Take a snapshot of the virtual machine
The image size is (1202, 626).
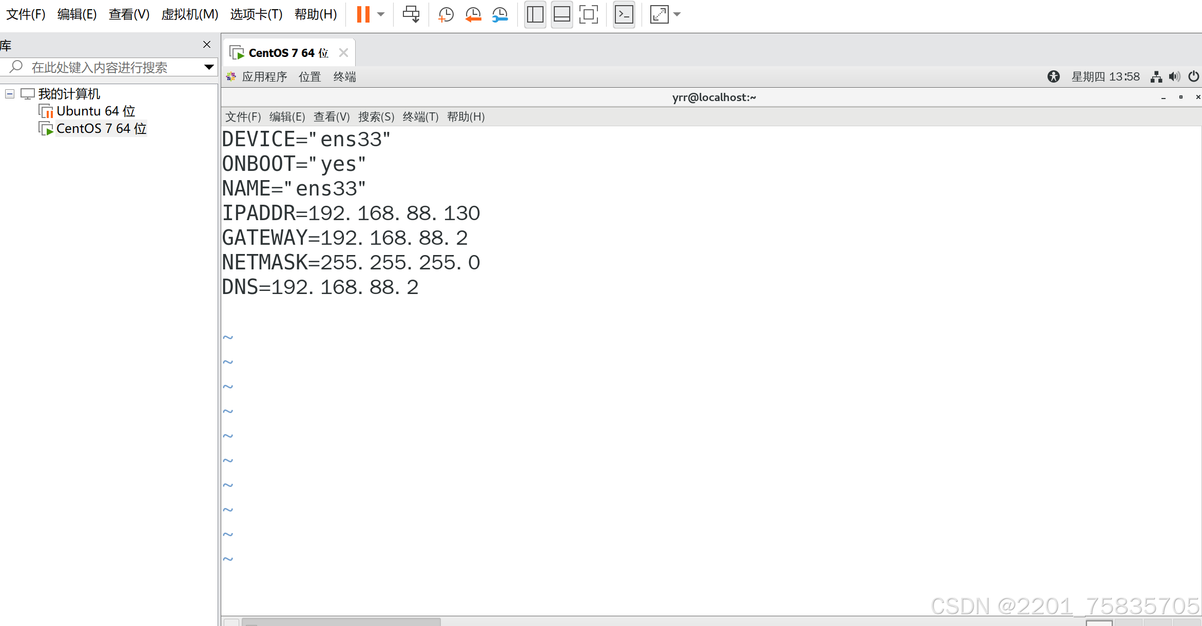click(x=444, y=14)
